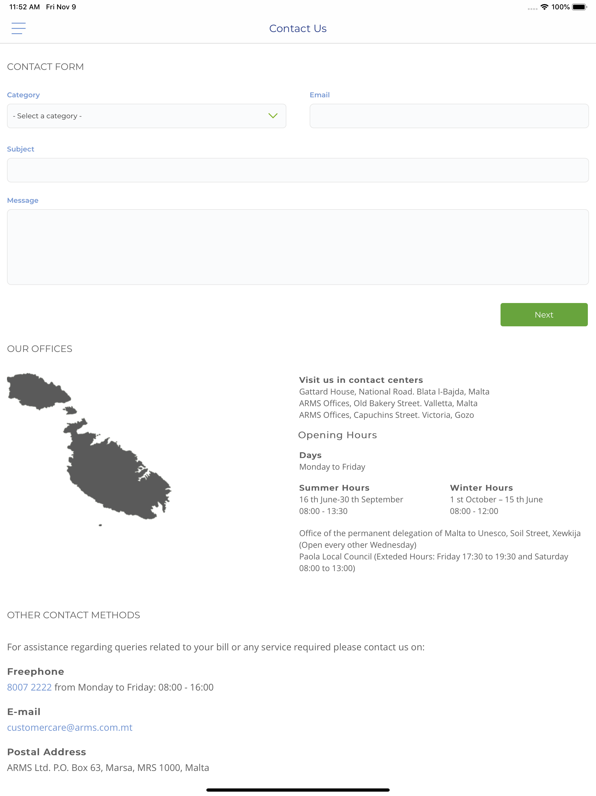Tap the Wi-Fi status icon
This screenshot has width=596, height=796.
(544, 7)
